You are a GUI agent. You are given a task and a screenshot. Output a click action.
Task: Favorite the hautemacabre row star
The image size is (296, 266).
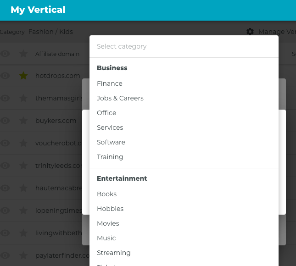click(x=23, y=188)
